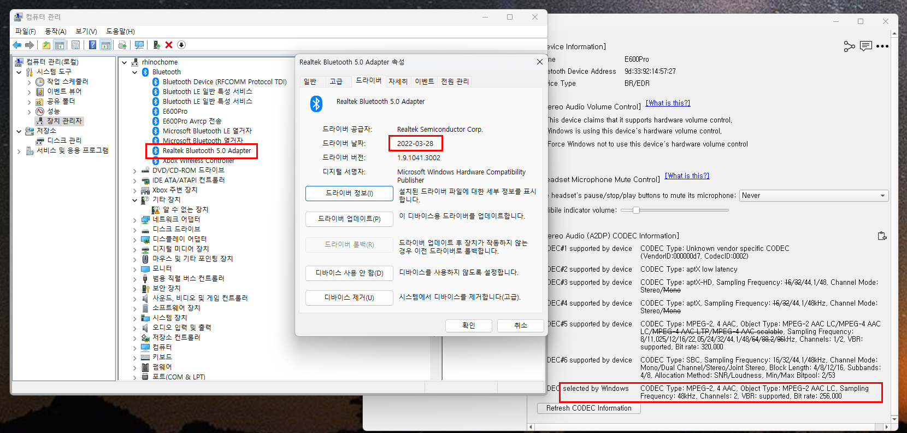Open the three-dots more menu in right window
Image resolution: width=907 pixels, height=433 pixels.
(882, 46)
